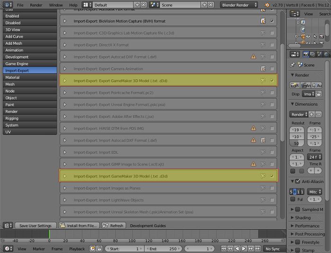Click warning icon on Export Autocad DXF row
Viewport: 331px width, 253px height.
(x=253, y=57)
